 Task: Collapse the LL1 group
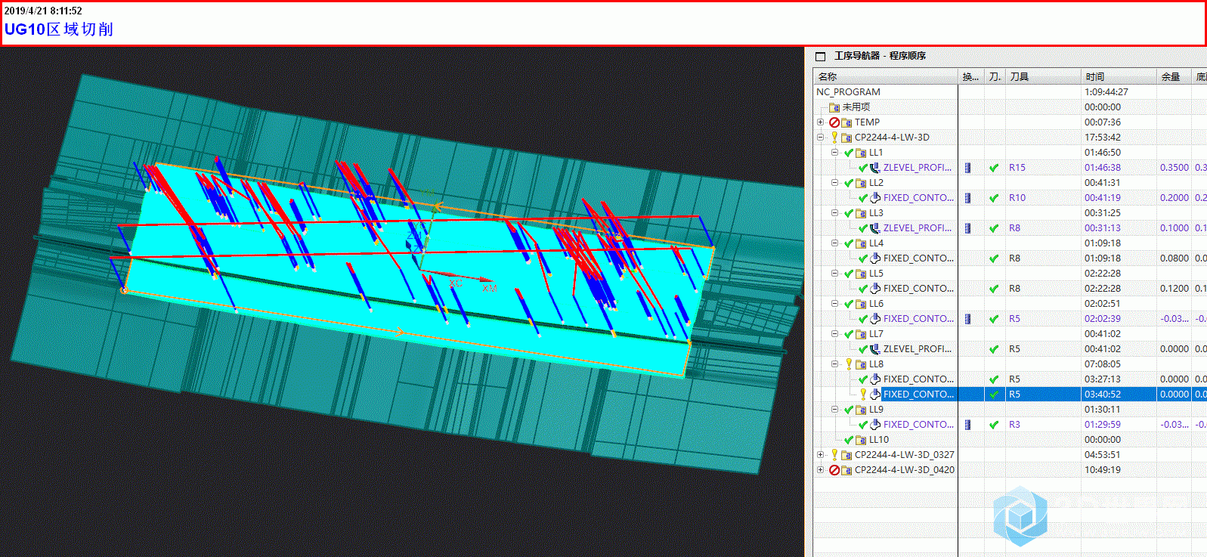[x=835, y=153]
